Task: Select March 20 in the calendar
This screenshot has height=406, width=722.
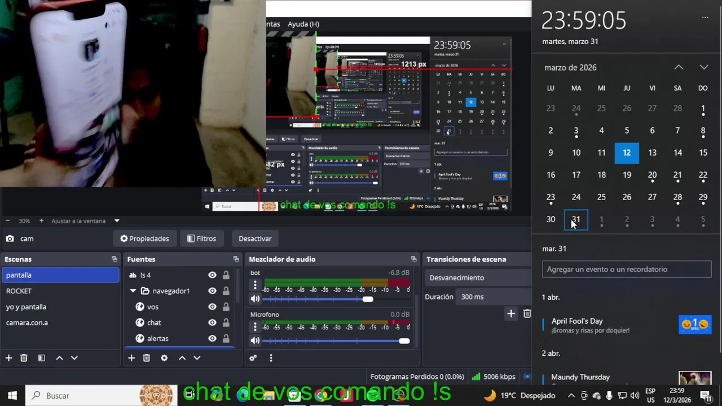Action: click(x=652, y=175)
